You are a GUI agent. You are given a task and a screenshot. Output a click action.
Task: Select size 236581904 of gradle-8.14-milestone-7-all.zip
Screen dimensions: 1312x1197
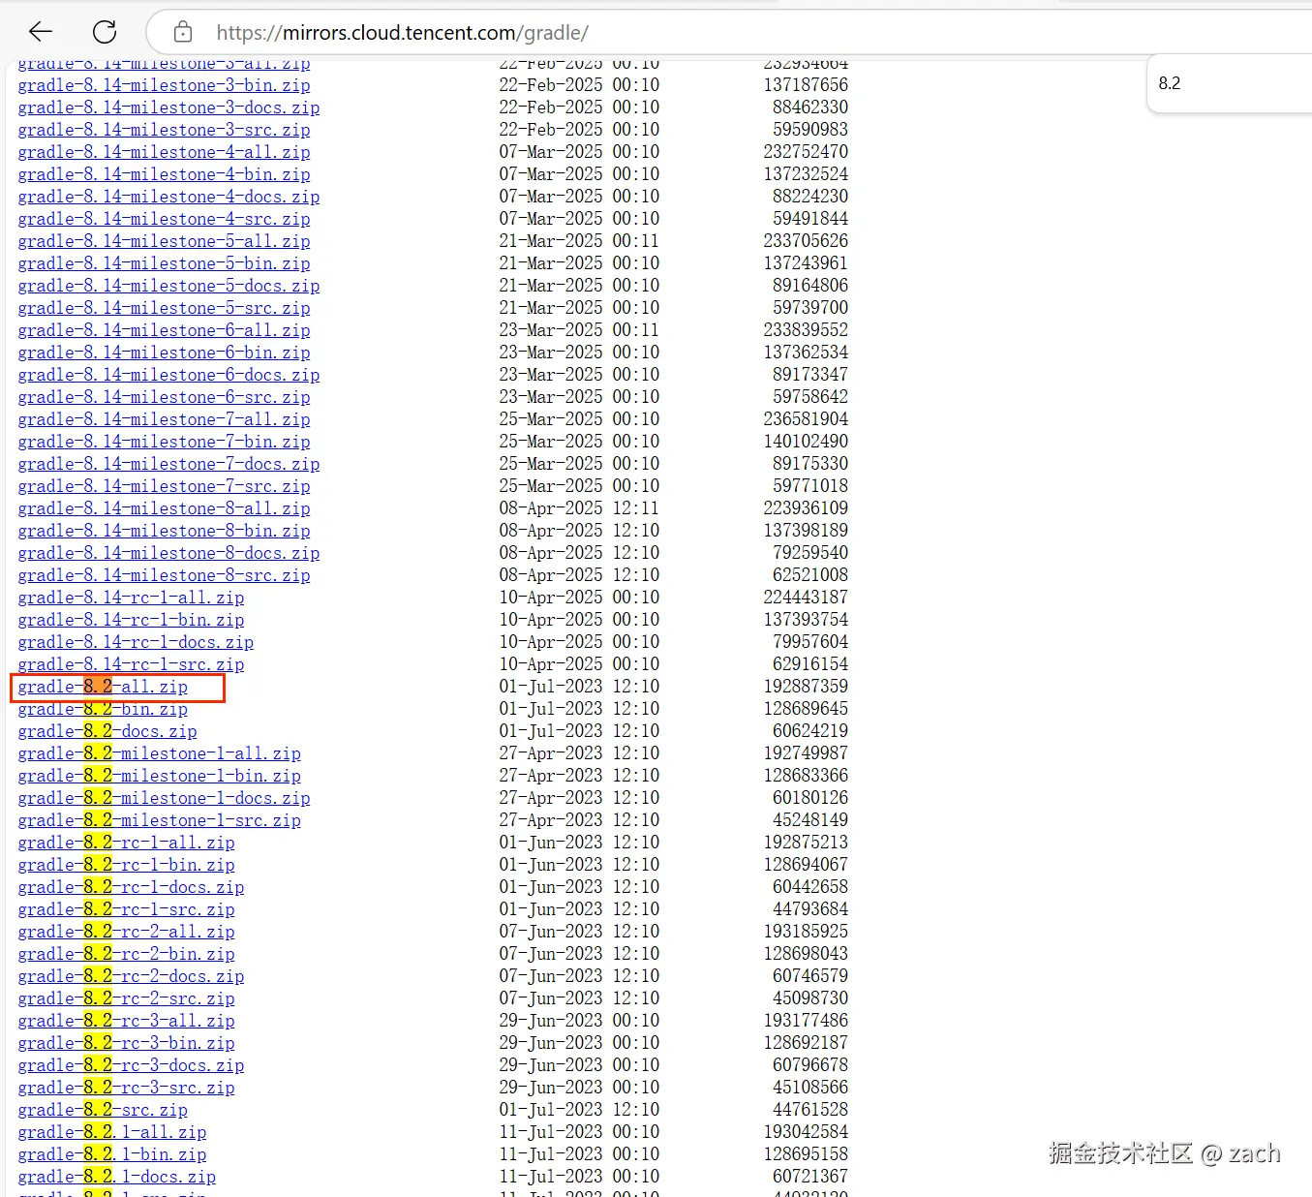(806, 419)
